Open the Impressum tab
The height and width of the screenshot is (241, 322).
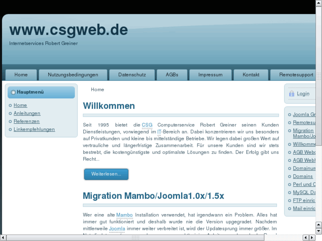pyautogui.click(x=210, y=75)
